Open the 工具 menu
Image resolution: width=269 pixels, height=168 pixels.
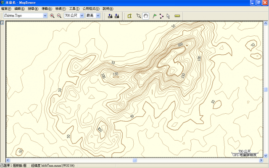click(74, 8)
